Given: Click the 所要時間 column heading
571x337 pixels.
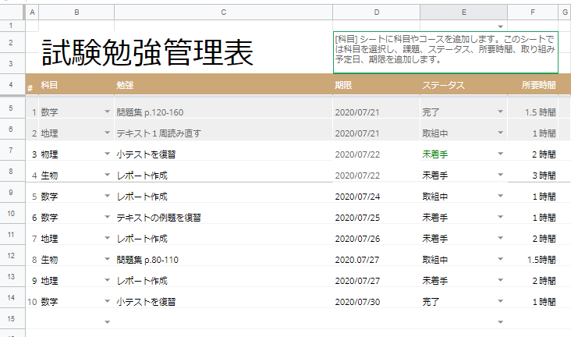Looking at the screenshot, I should tap(538, 85).
